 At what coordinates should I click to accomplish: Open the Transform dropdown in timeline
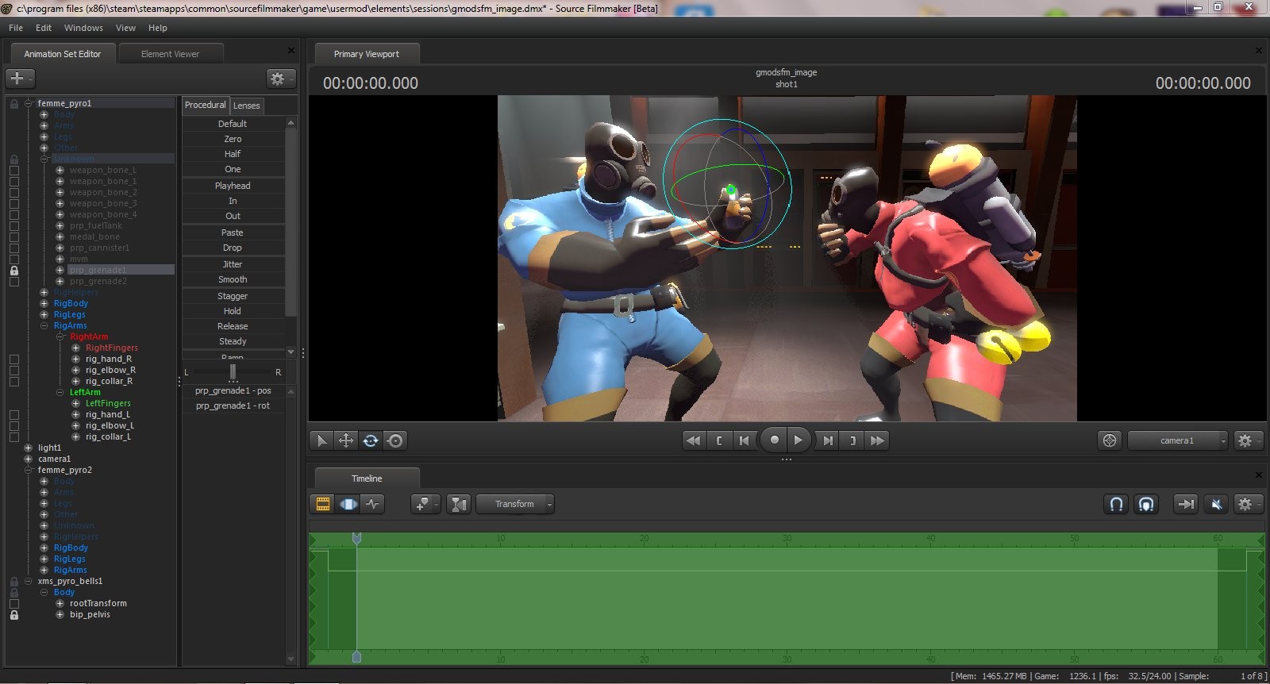(x=514, y=504)
